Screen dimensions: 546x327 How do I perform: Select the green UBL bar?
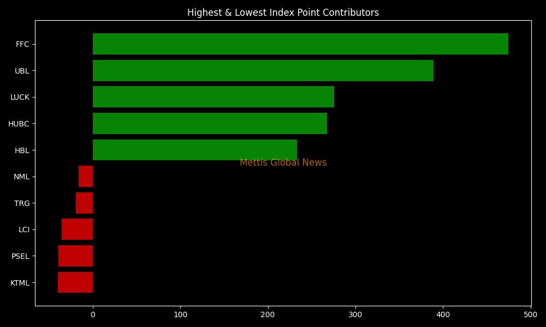[x=263, y=71]
